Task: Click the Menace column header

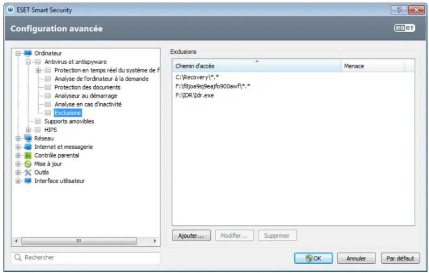Action: [x=373, y=66]
